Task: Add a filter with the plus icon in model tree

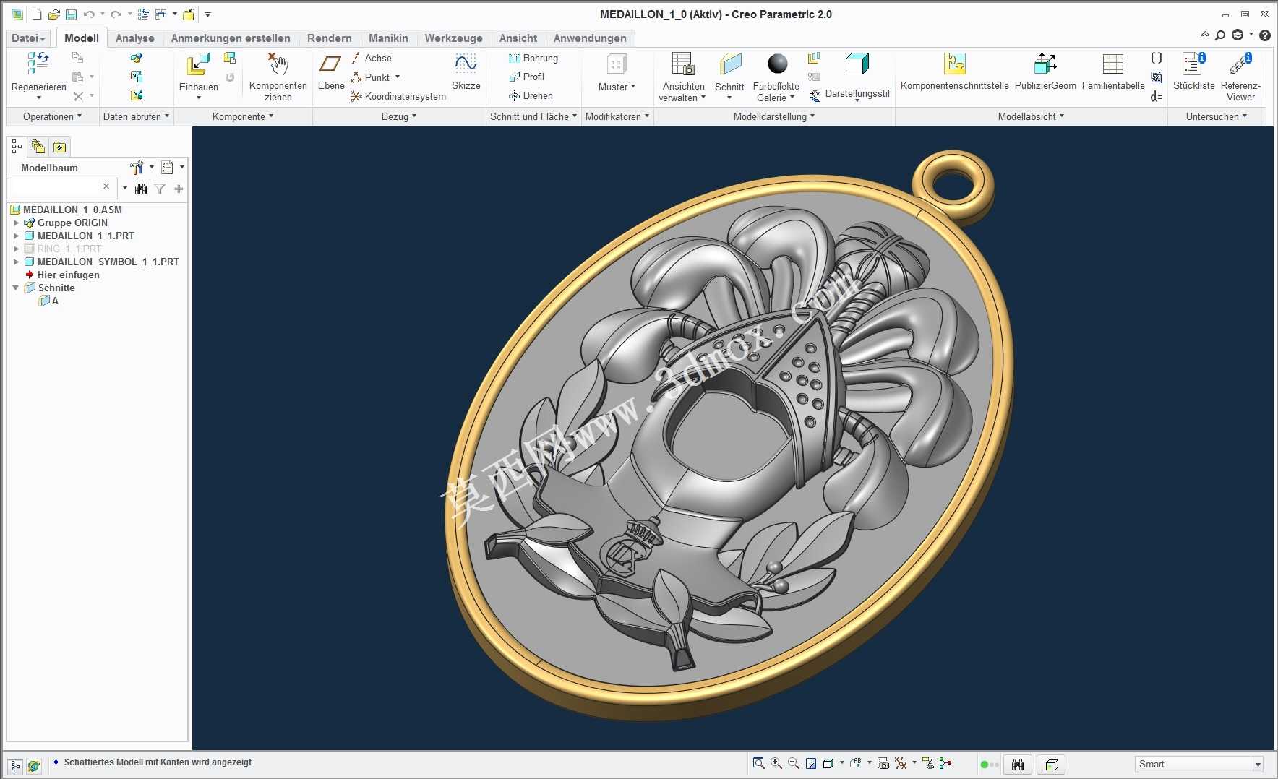Action: click(179, 189)
